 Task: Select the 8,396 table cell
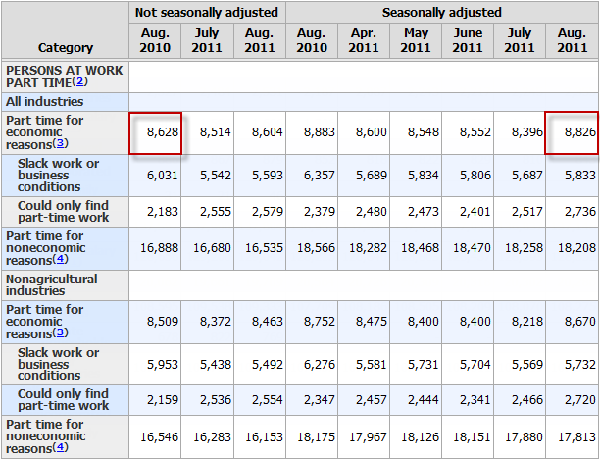[x=520, y=132]
